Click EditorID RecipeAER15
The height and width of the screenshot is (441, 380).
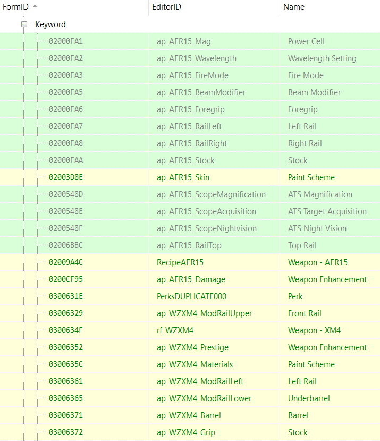click(180, 262)
